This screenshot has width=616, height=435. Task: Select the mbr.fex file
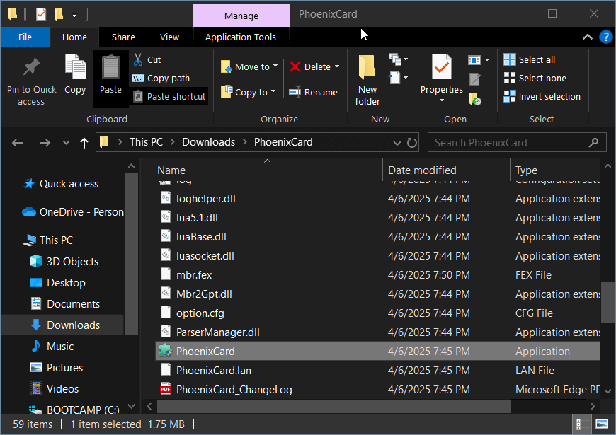tap(378, 275)
